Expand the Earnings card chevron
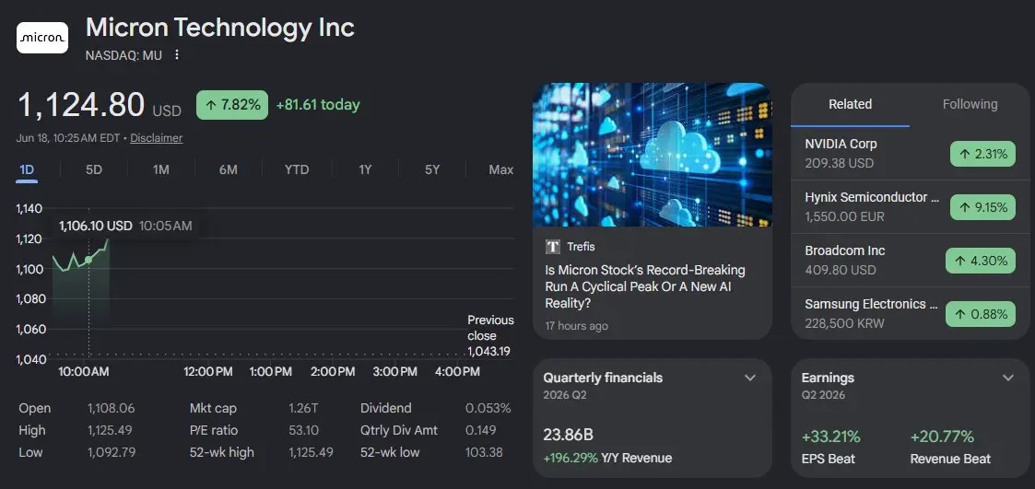The image size is (1035, 489). 1008,378
